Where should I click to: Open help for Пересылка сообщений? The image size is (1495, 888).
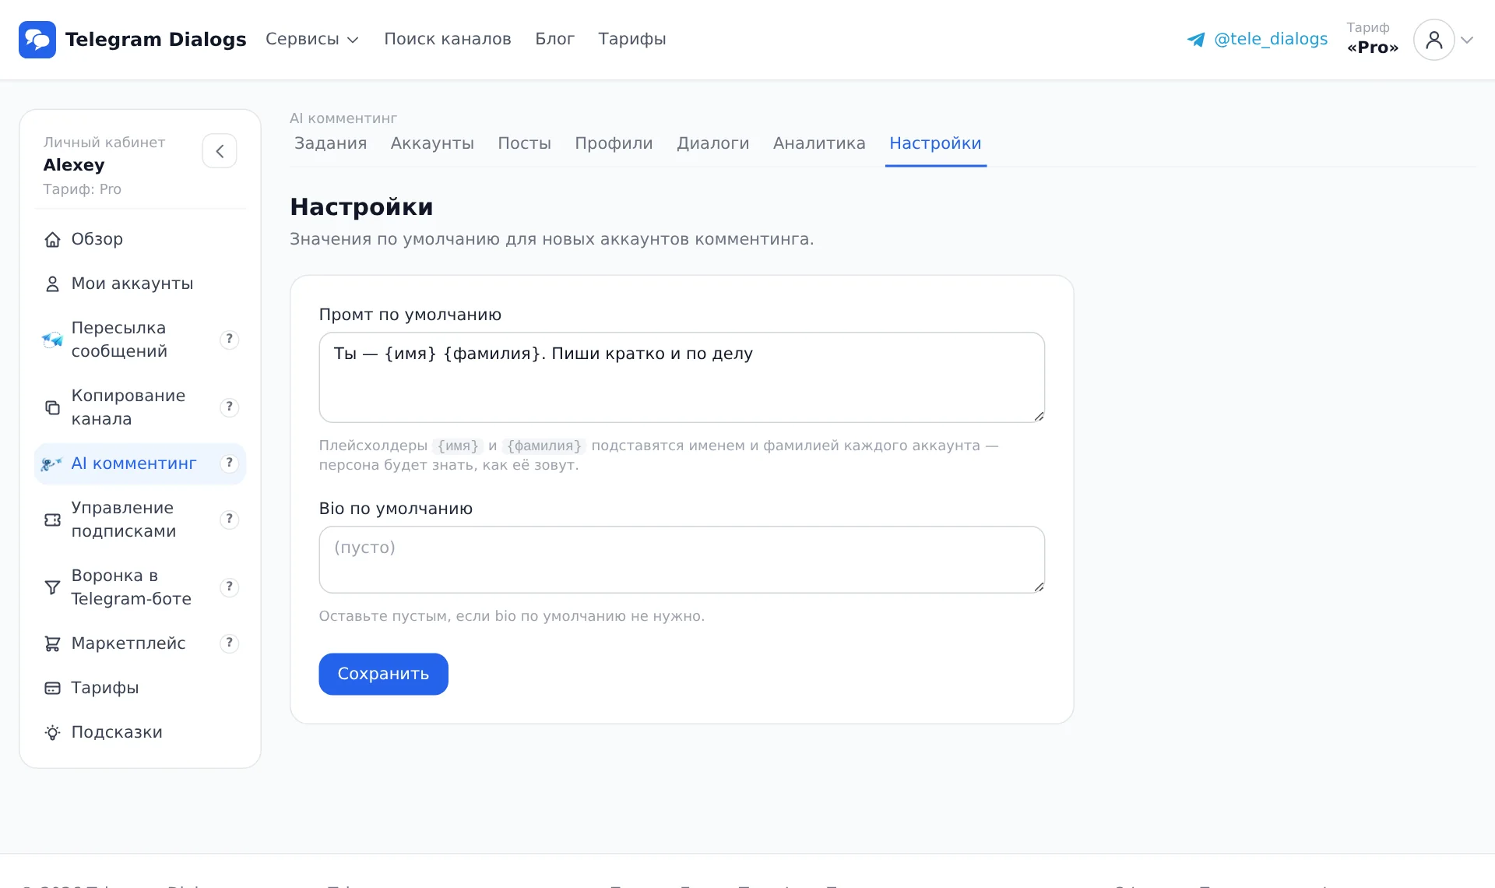229,339
